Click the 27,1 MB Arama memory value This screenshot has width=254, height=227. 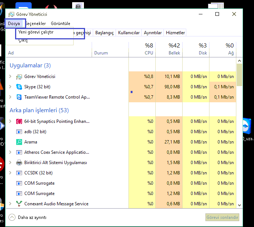[172, 142]
